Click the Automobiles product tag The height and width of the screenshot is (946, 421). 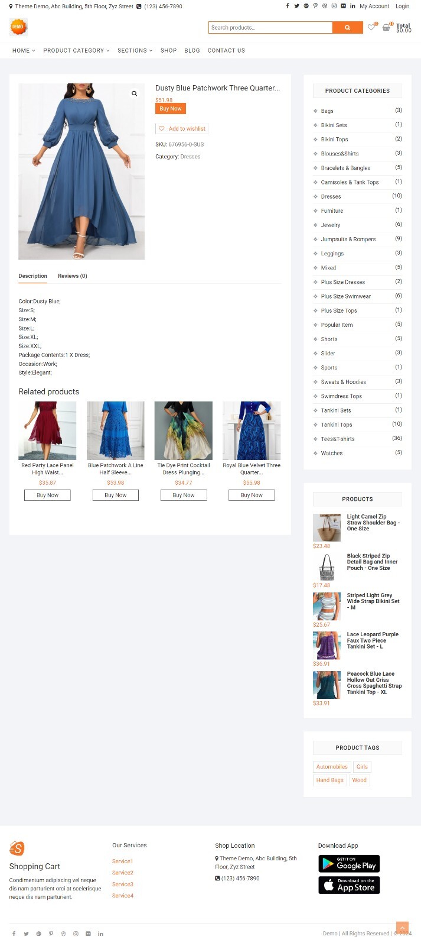(x=332, y=767)
